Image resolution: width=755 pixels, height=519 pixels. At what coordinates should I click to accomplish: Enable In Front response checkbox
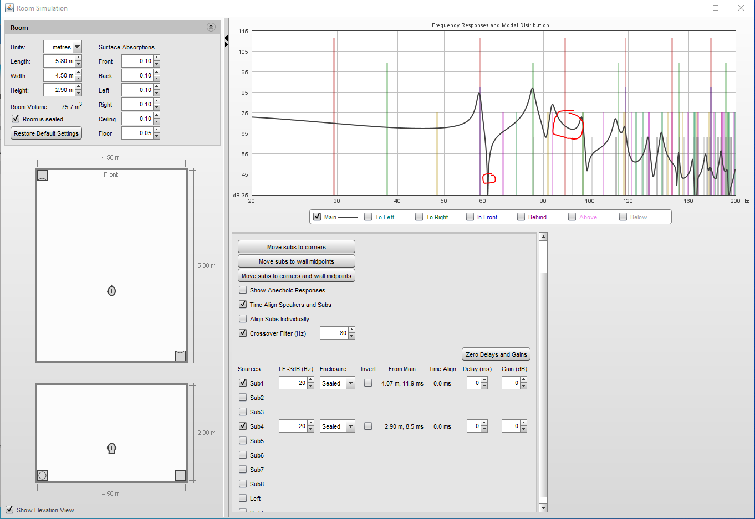click(470, 217)
